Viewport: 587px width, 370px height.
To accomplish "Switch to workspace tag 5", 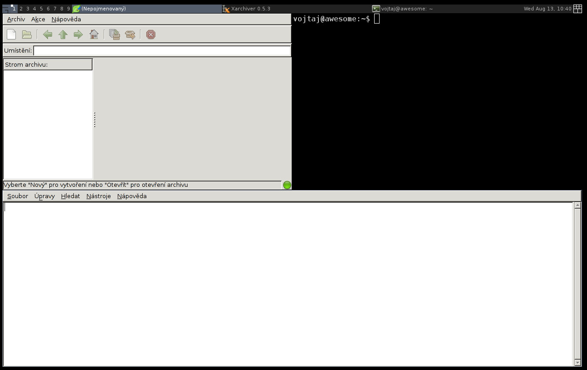I will [41, 9].
